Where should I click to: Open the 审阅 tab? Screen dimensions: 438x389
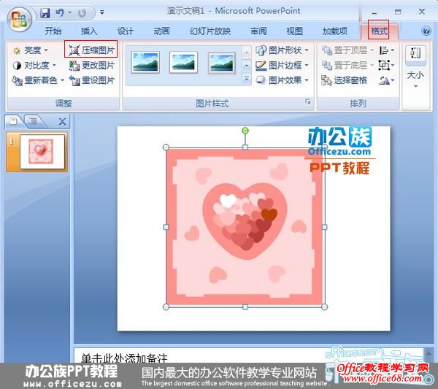258,31
